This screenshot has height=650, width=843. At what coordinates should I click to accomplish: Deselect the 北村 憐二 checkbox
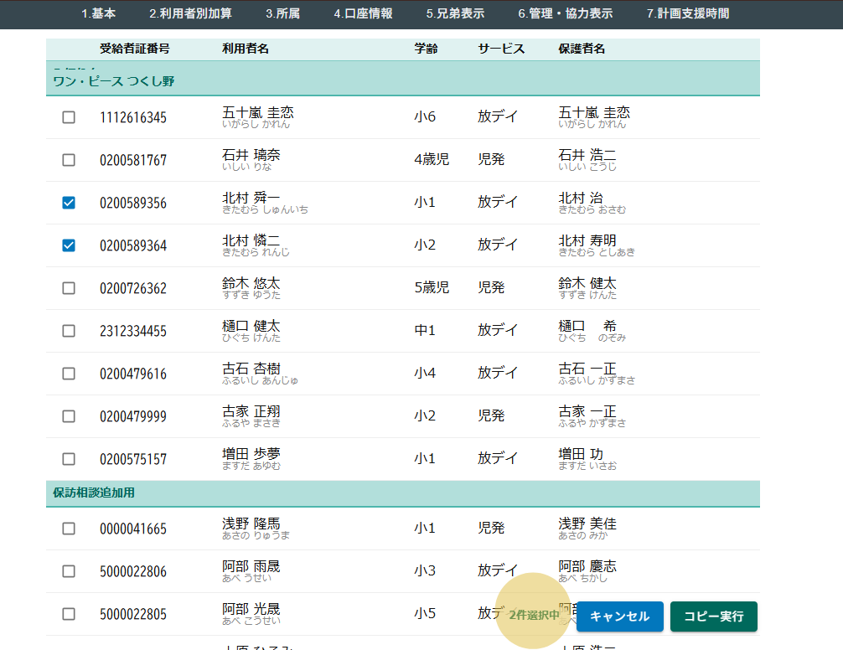click(69, 245)
